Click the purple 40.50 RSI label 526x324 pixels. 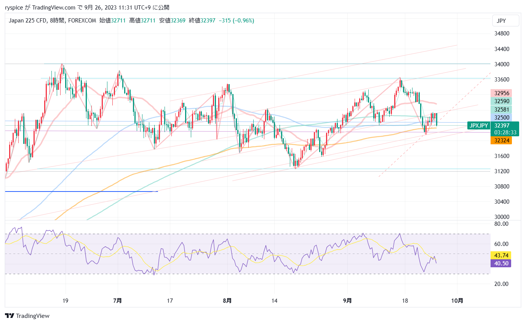tap(500, 263)
